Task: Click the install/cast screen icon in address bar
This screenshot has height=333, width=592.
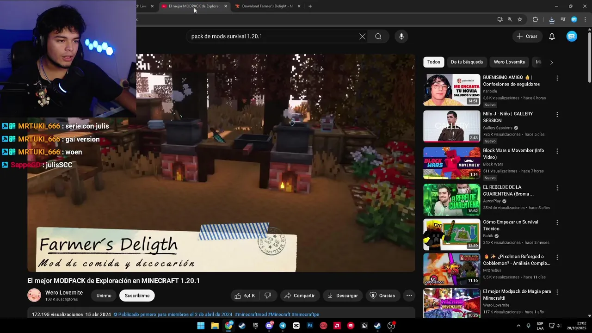Action: (x=500, y=19)
